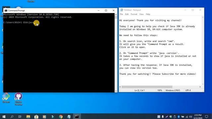This screenshot has height=119, width=212.
Task: Click the '*Untitled - Notepad' title text
Action: [132, 10]
